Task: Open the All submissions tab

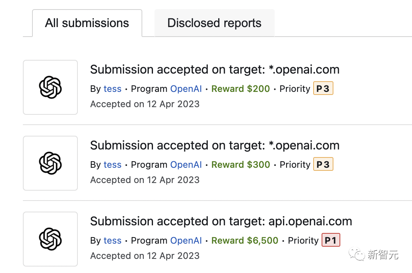Action: point(87,23)
